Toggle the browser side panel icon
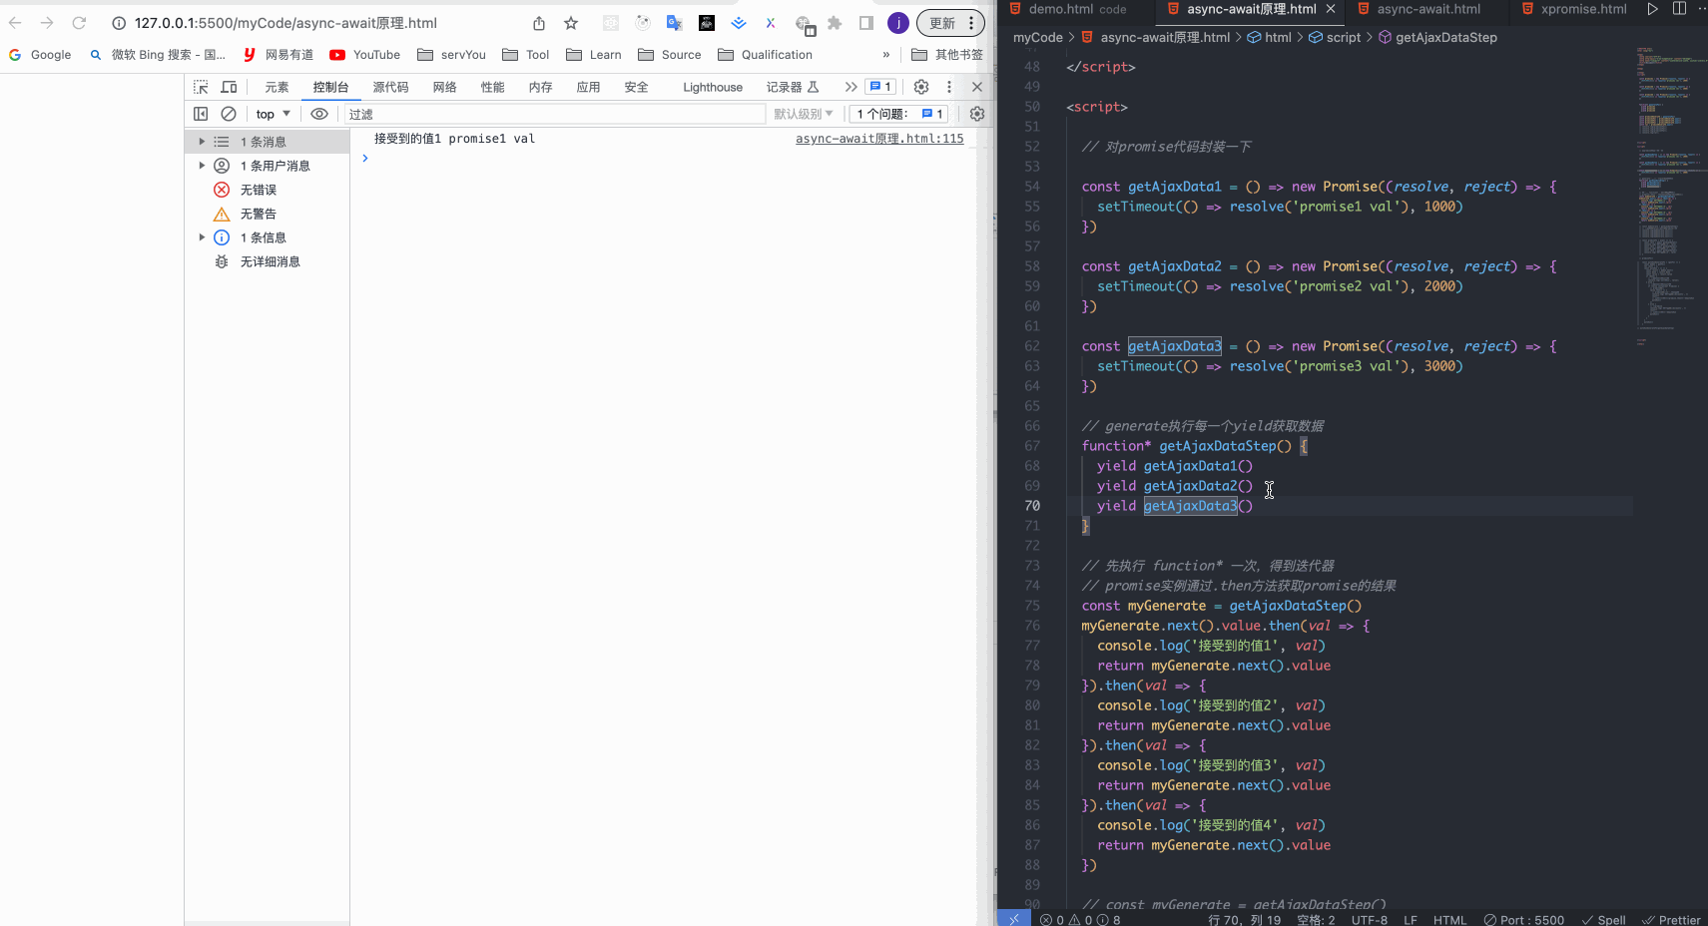Screen dimensions: 1708x926 click(866, 23)
